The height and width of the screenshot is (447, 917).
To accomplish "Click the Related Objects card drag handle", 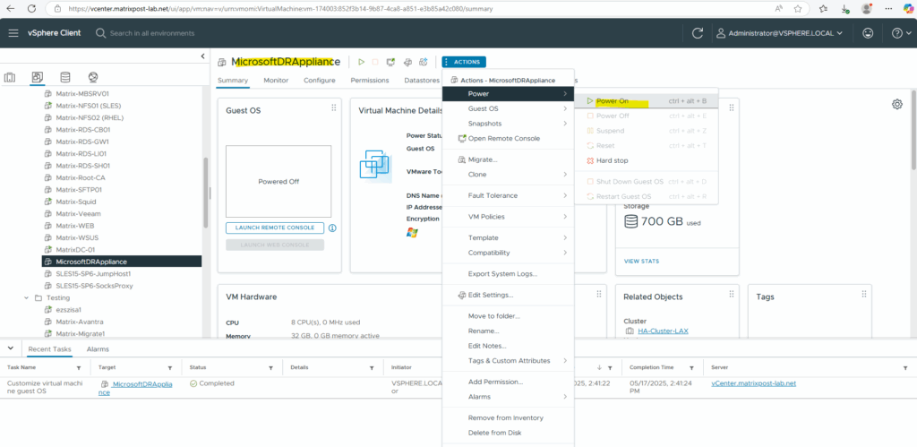I will (x=731, y=295).
